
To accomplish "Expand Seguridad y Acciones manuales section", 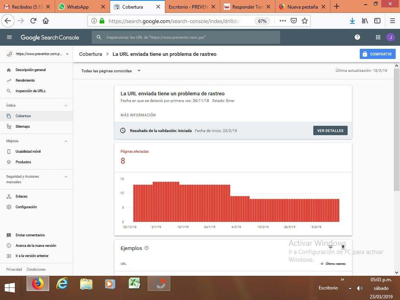I will tap(66, 177).
